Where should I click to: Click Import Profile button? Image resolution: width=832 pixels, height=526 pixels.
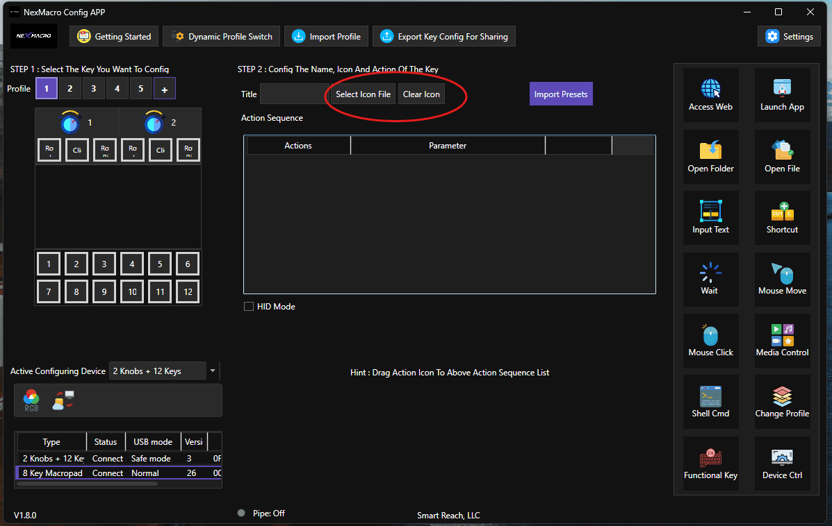click(x=326, y=36)
